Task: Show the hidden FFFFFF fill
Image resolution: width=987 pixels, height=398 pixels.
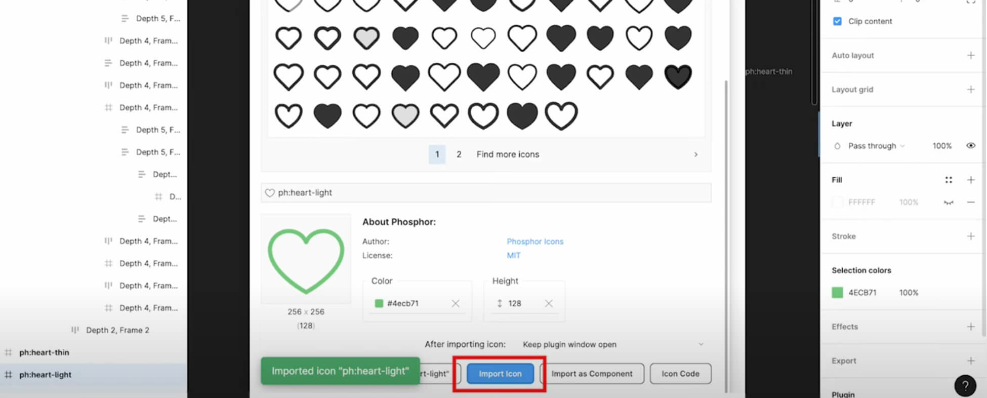Action: click(948, 203)
